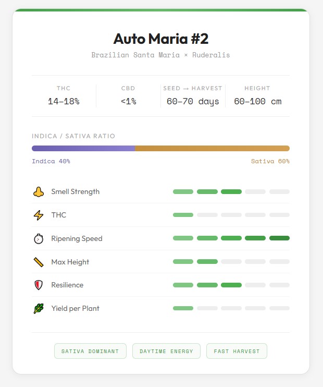Click the nose icon beside Smell Strength

(38, 192)
